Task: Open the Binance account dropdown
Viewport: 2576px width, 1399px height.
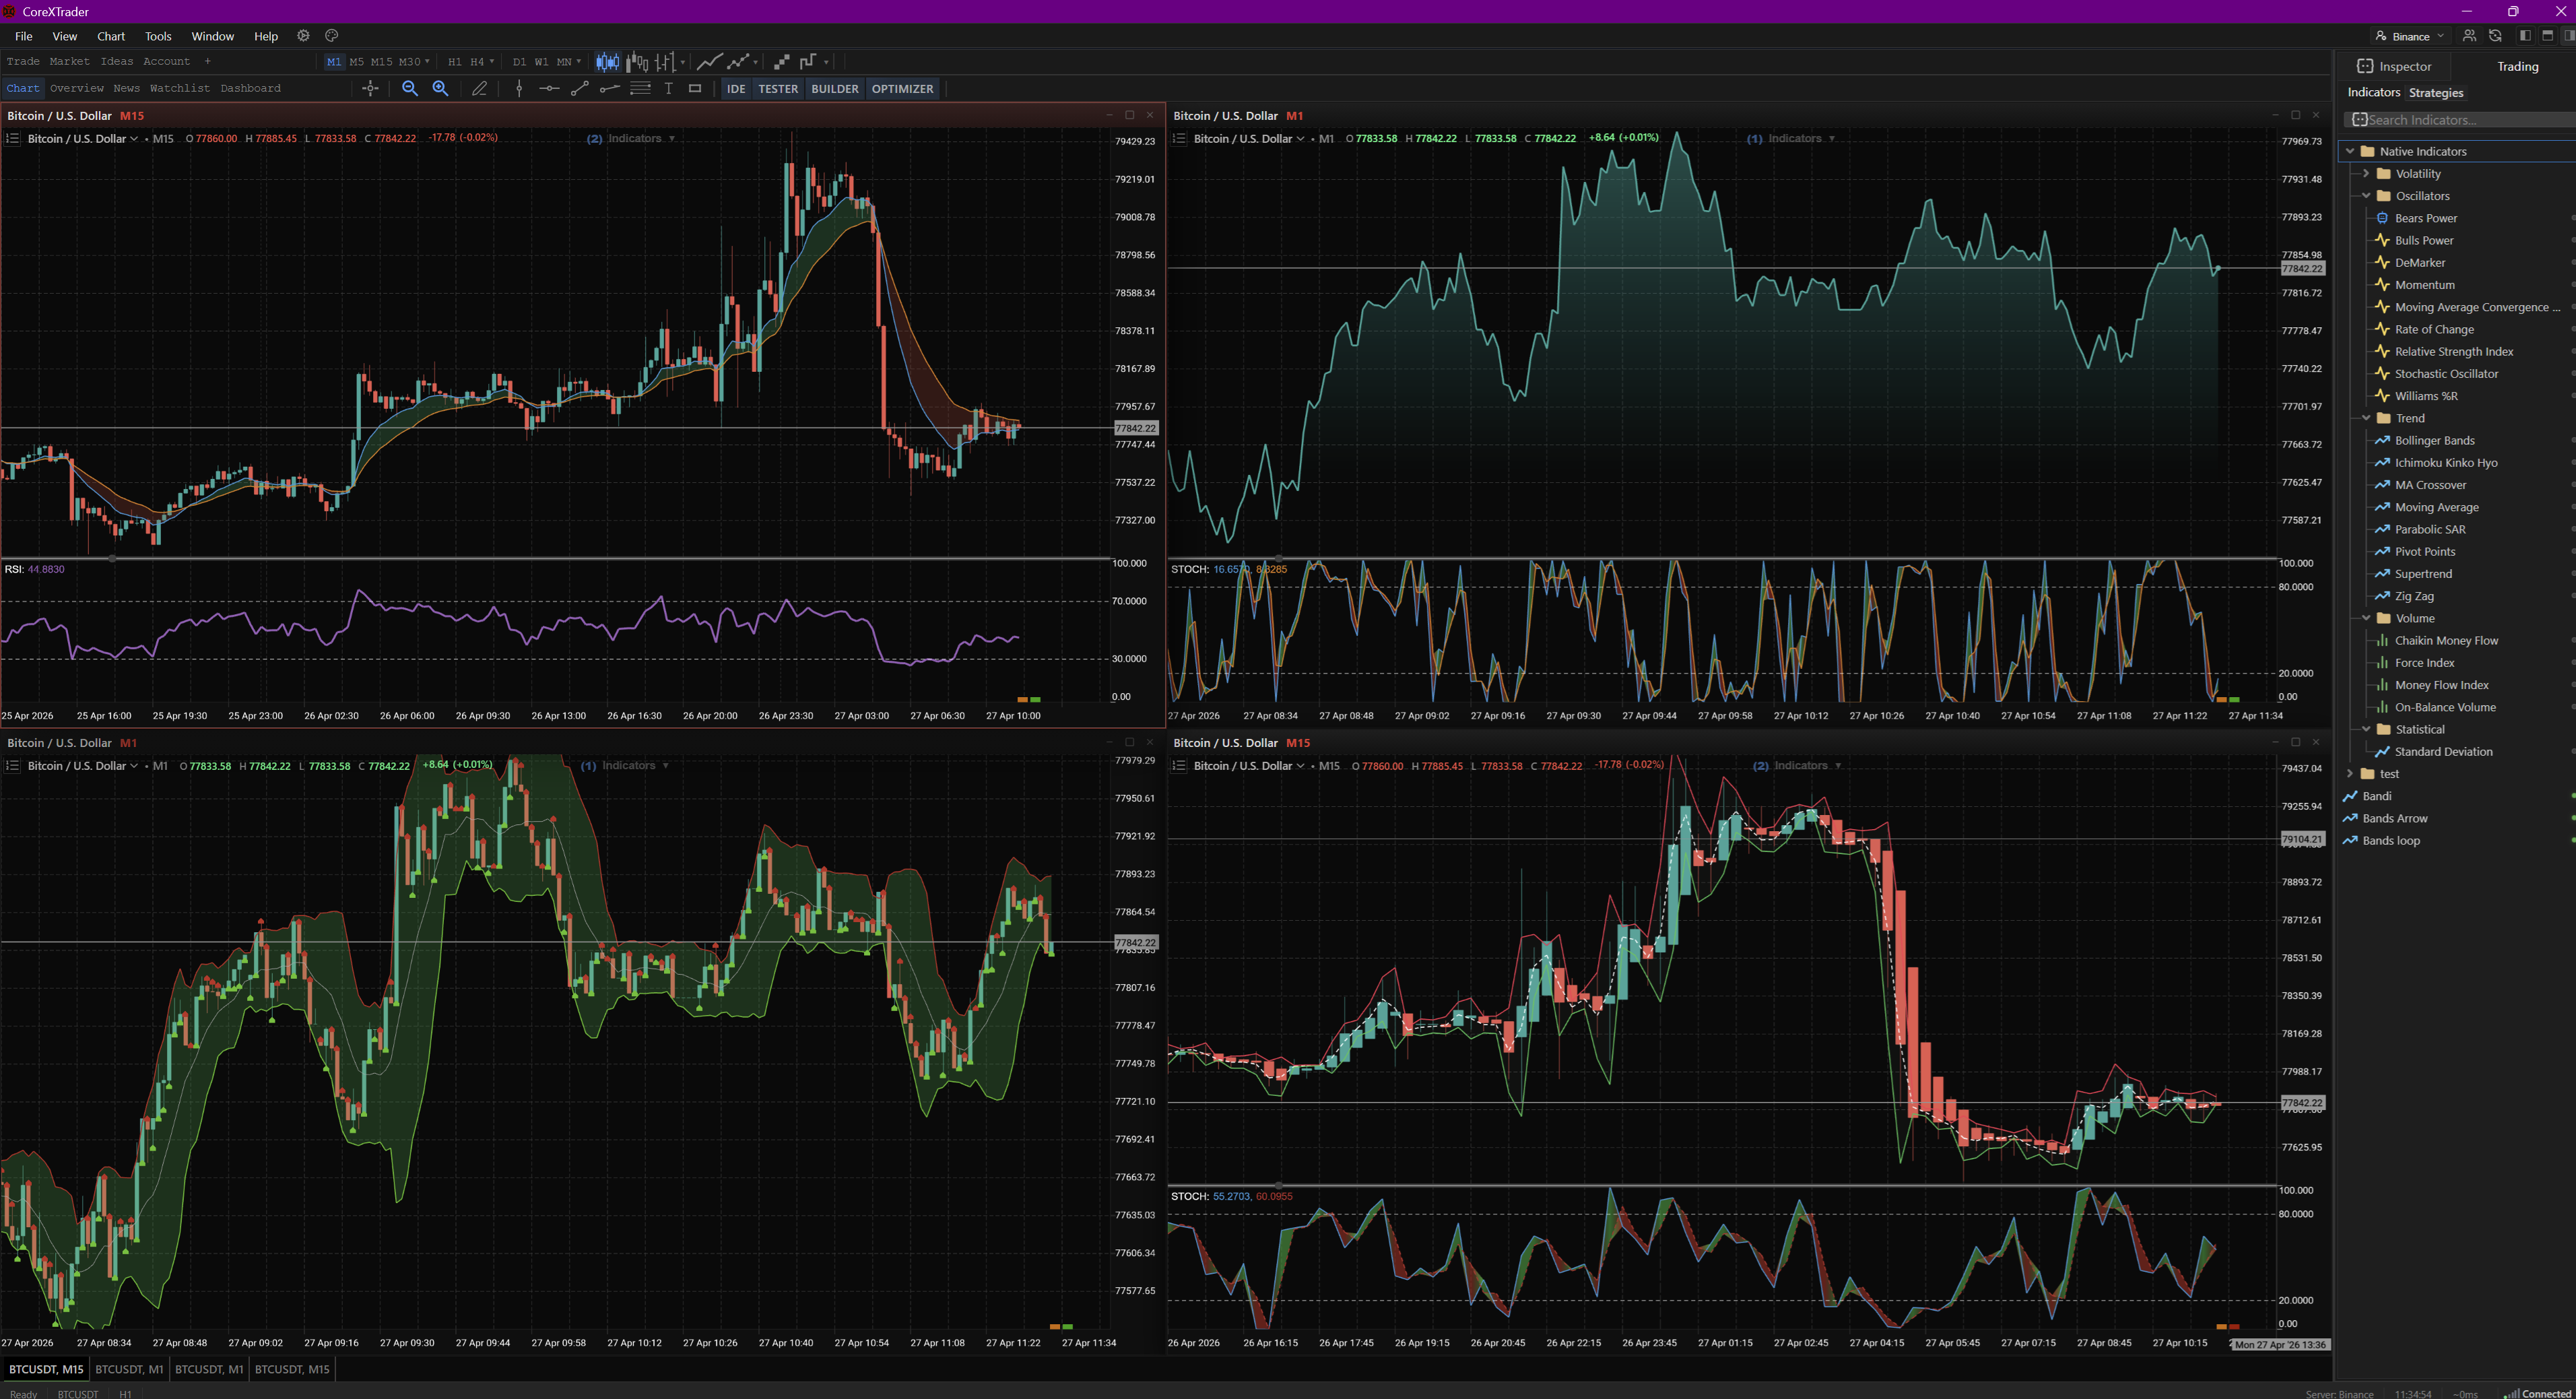Action: 2410,36
